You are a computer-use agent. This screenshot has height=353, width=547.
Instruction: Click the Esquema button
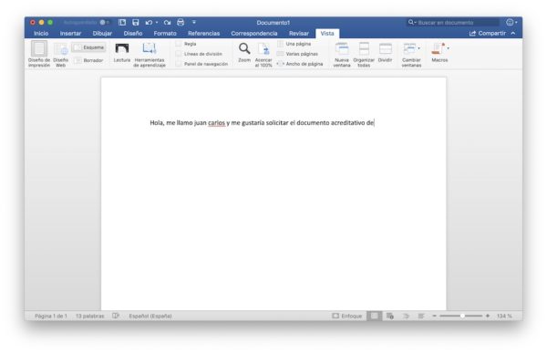pos(89,47)
